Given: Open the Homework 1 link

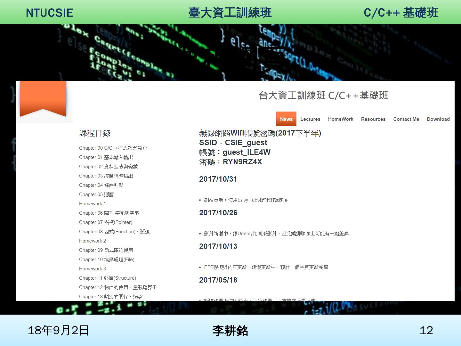Looking at the screenshot, I should (92, 204).
